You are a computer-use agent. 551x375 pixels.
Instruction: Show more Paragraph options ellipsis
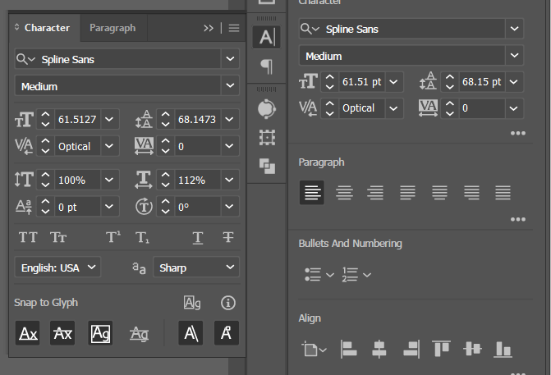[x=517, y=220]
